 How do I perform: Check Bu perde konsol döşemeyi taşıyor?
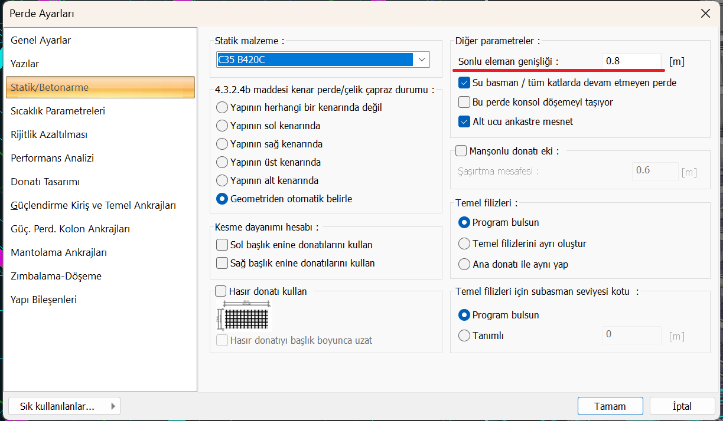(x=464, y=102)
